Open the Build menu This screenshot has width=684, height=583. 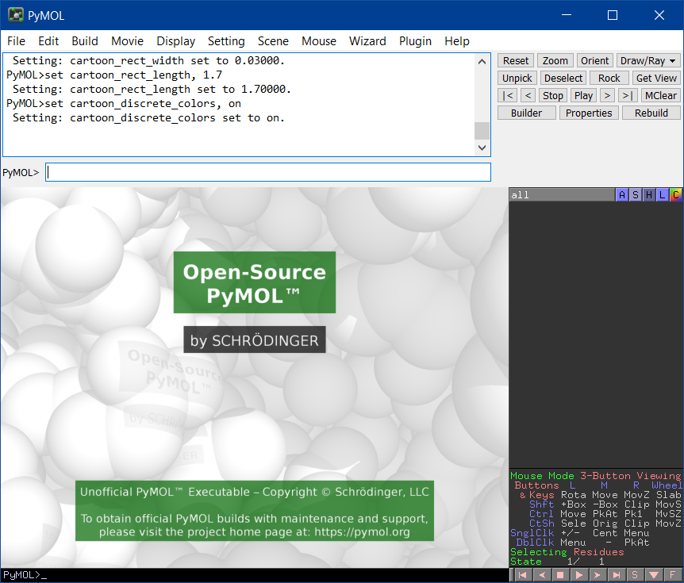85,41
